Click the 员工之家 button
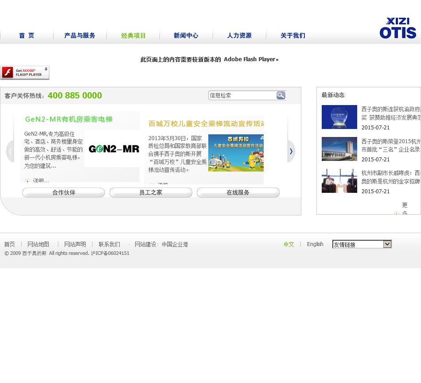Image resolution: width=421 pixels, height=383 pixels. click(151, 192)
